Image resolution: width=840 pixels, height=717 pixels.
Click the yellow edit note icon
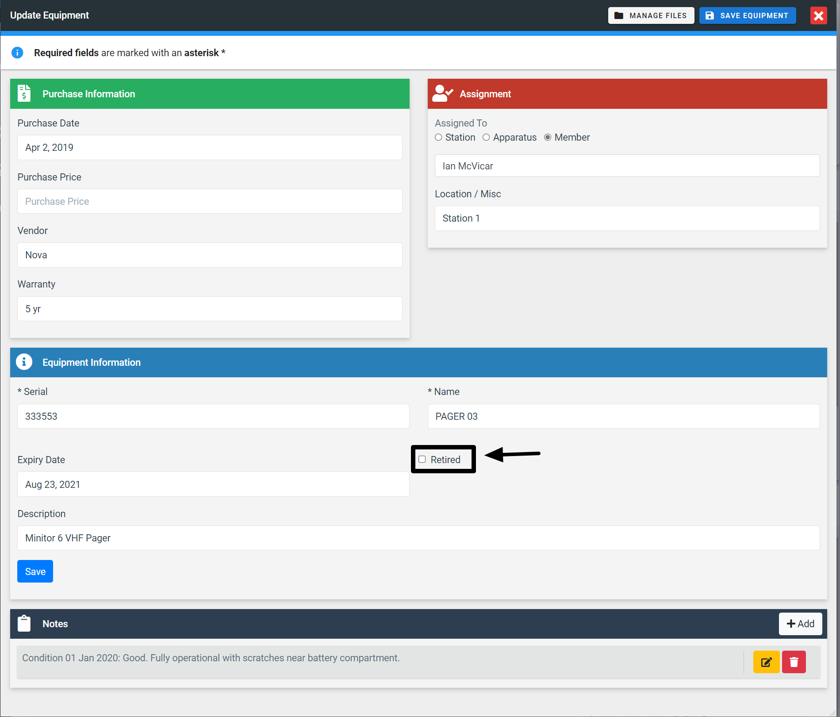coord(766,662)
